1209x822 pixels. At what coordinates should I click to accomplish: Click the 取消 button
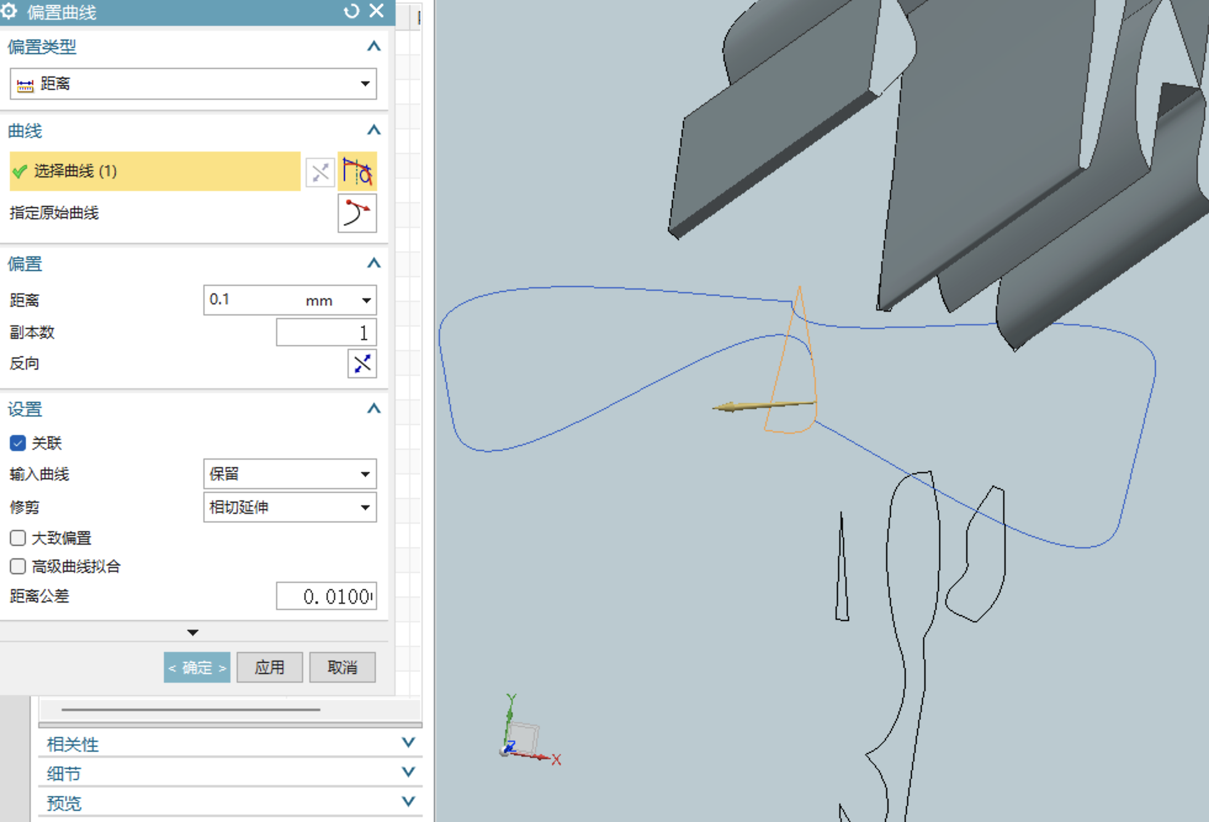pyautogui.click(x=342, y=667)
